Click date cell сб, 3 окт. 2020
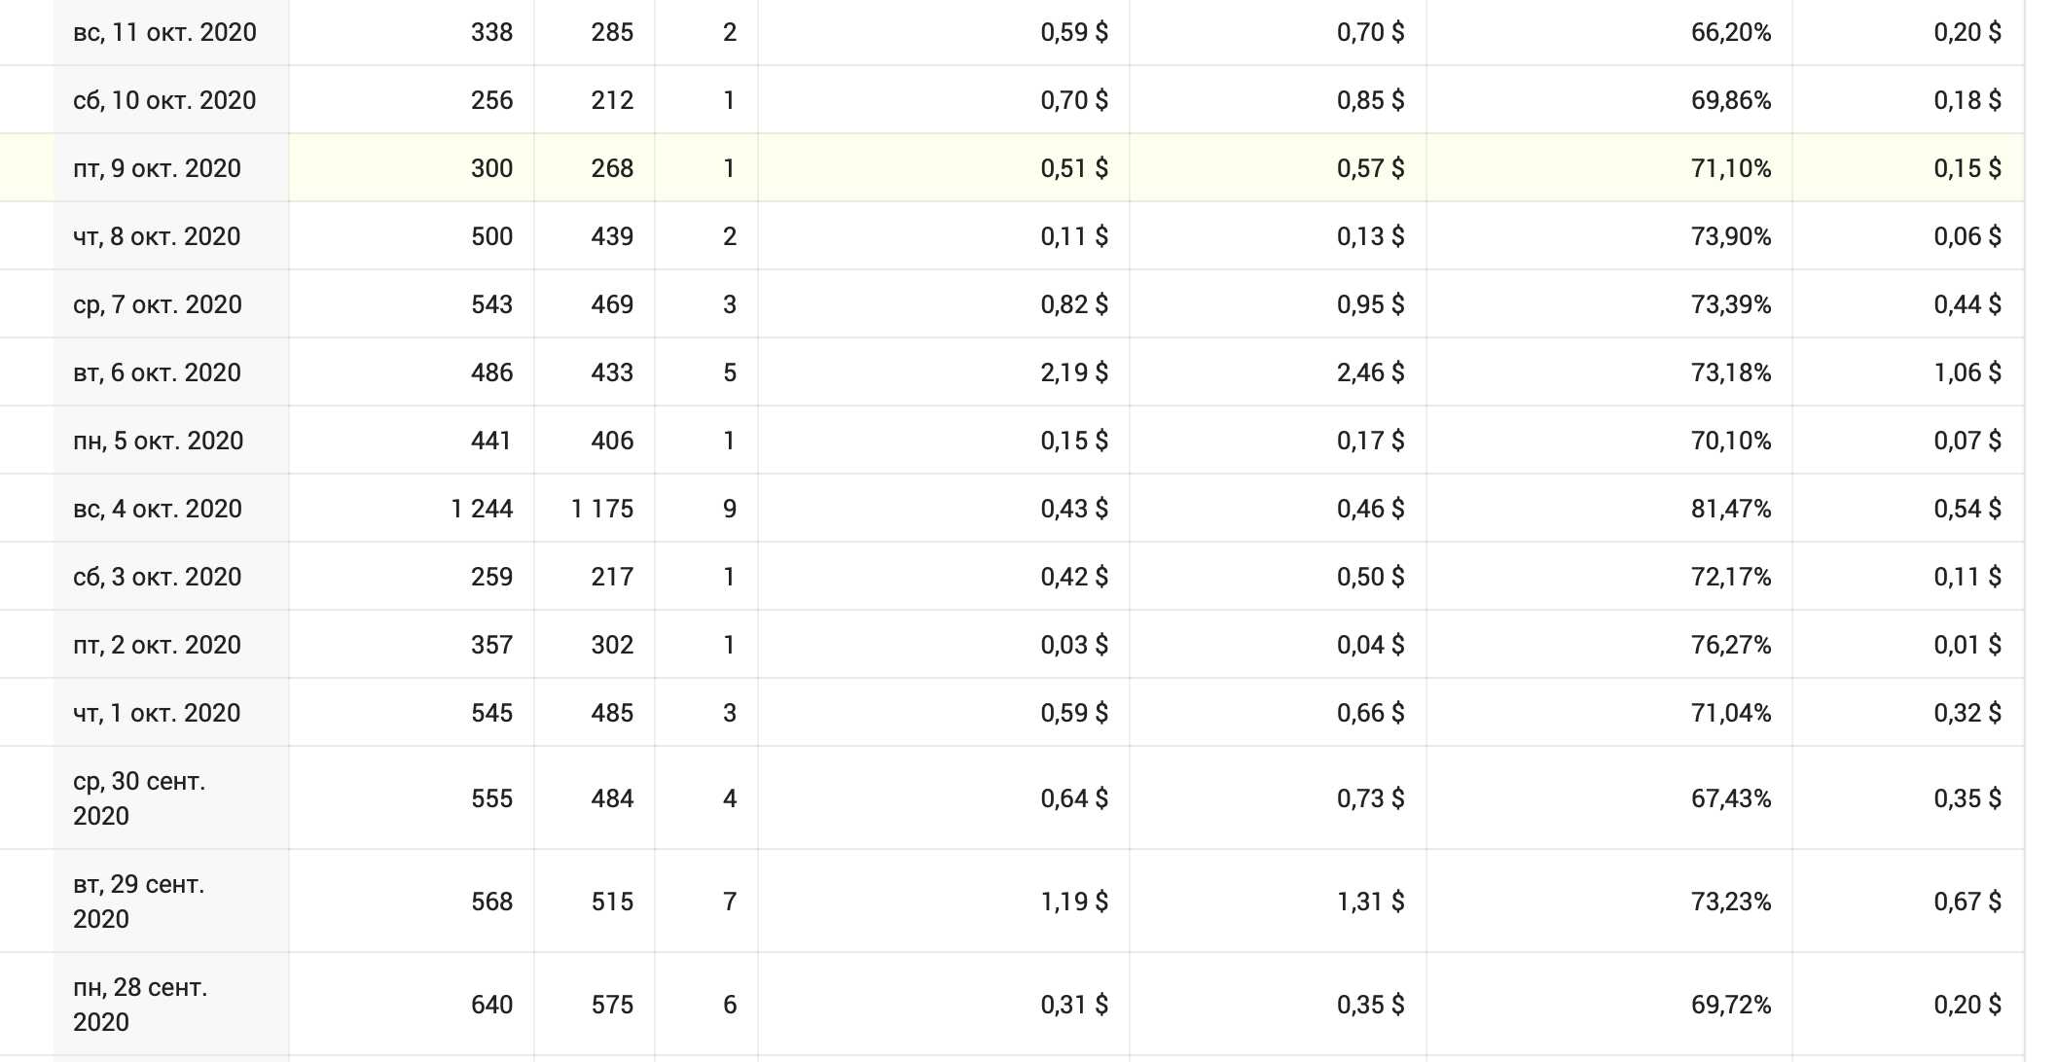This screenshot has height=1062, width=2057. click(157, 577)
